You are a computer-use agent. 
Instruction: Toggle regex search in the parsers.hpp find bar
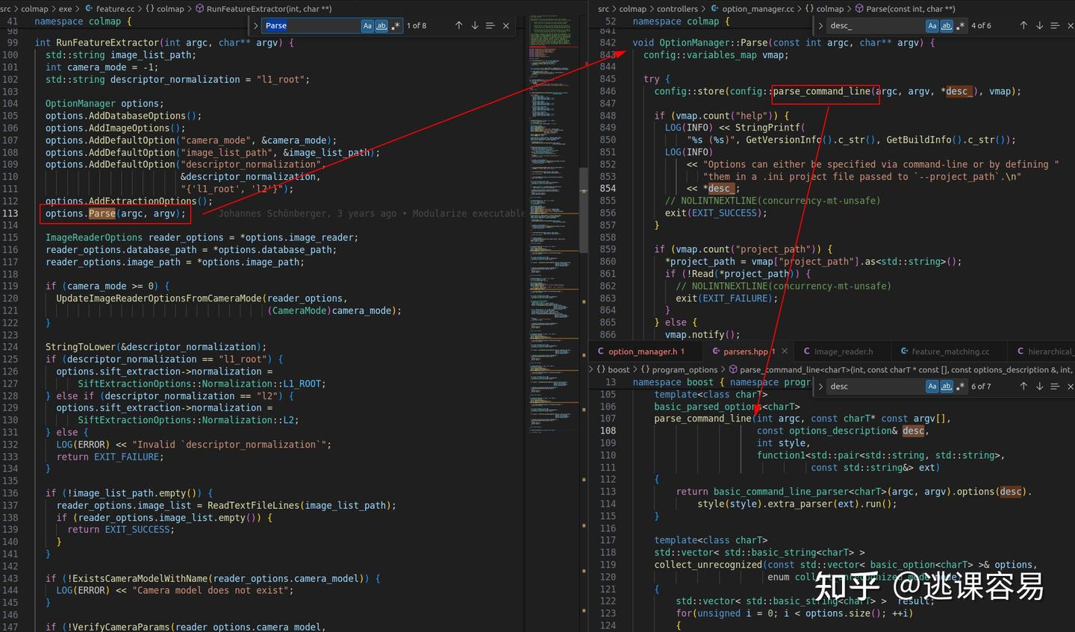[x=961, y=387]
